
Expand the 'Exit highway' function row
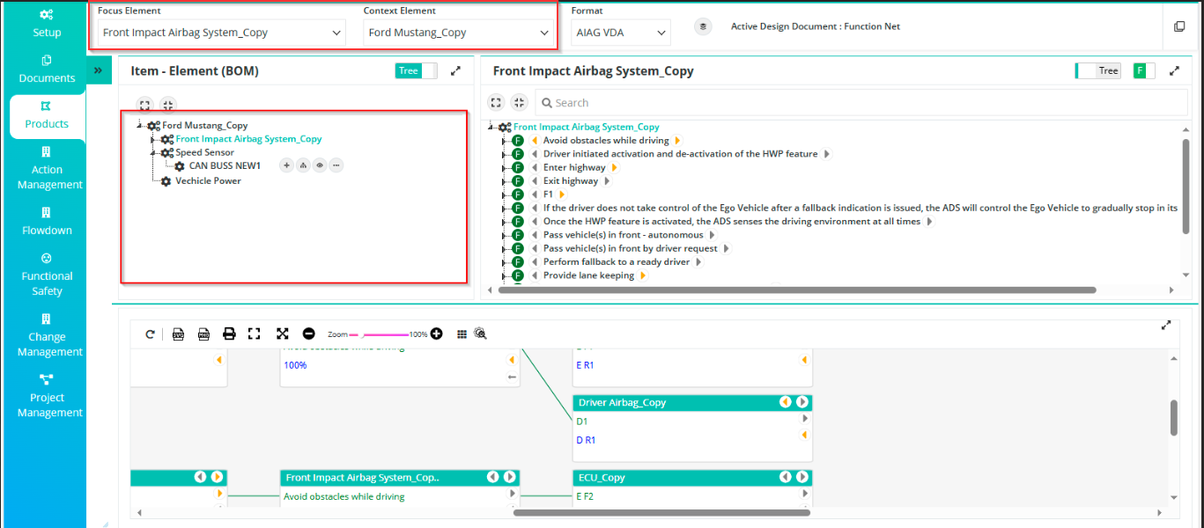pyautogui.click(x=504, y=181)
